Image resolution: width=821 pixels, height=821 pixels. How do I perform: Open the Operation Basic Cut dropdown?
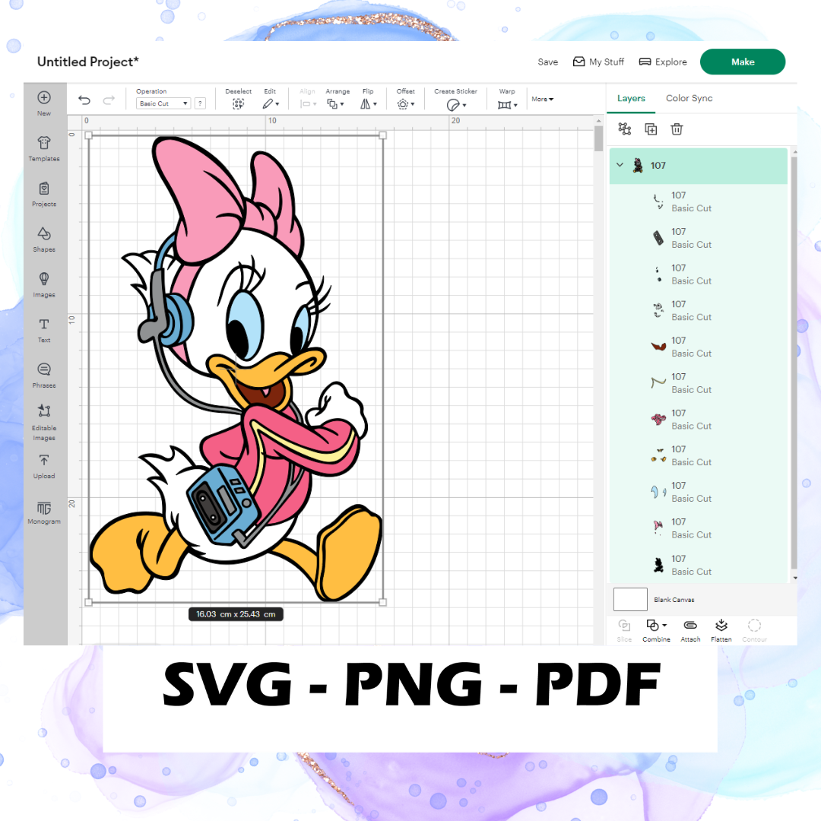coord(163,103)
